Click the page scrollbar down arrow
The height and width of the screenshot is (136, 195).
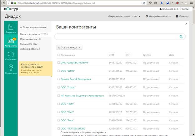click(x=194, y=134)
